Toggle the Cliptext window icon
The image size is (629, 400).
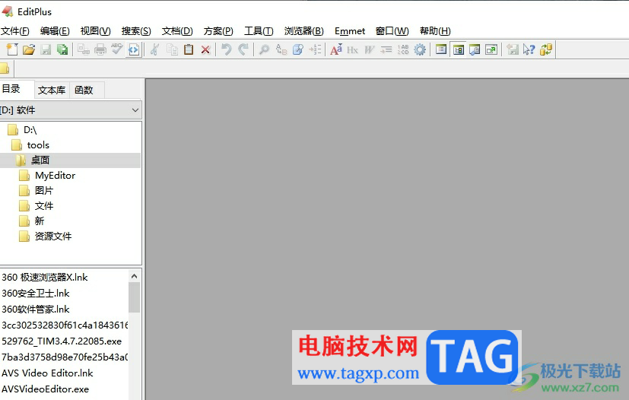pos(441,49)
